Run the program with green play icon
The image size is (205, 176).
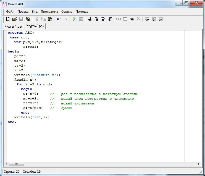pos(74,19)
